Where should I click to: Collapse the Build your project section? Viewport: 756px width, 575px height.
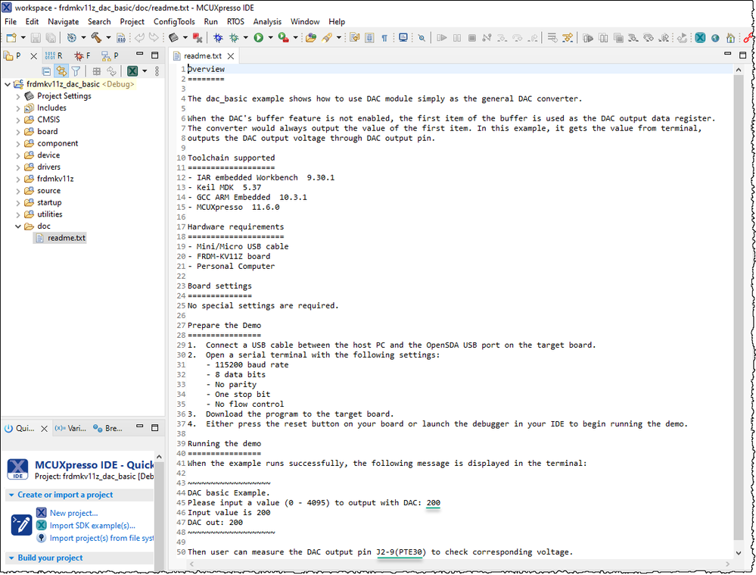11,558
